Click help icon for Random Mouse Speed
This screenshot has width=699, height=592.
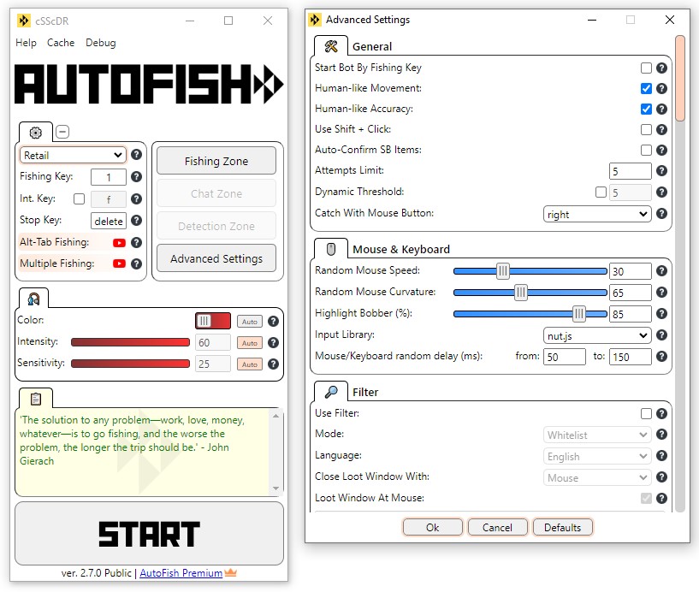662,270
